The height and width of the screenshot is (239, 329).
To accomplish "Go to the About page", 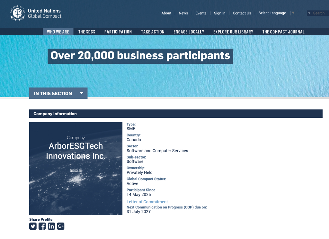I will pos(166,13).
